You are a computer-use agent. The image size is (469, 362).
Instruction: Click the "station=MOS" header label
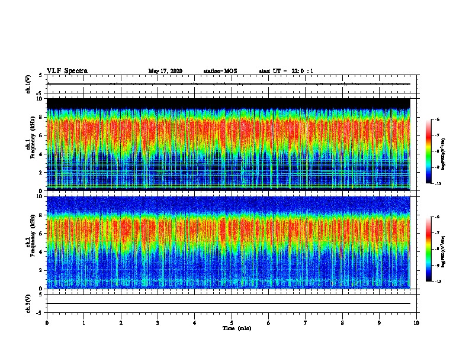point(220,71)
